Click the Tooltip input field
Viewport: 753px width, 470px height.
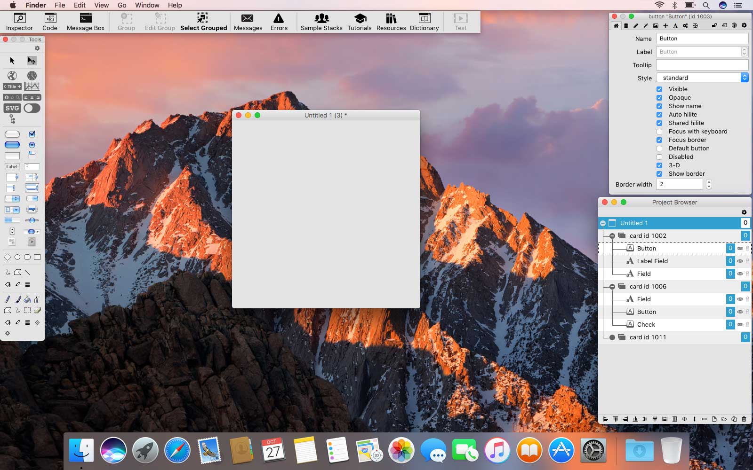pyautogui.click(x=702, y=65)
